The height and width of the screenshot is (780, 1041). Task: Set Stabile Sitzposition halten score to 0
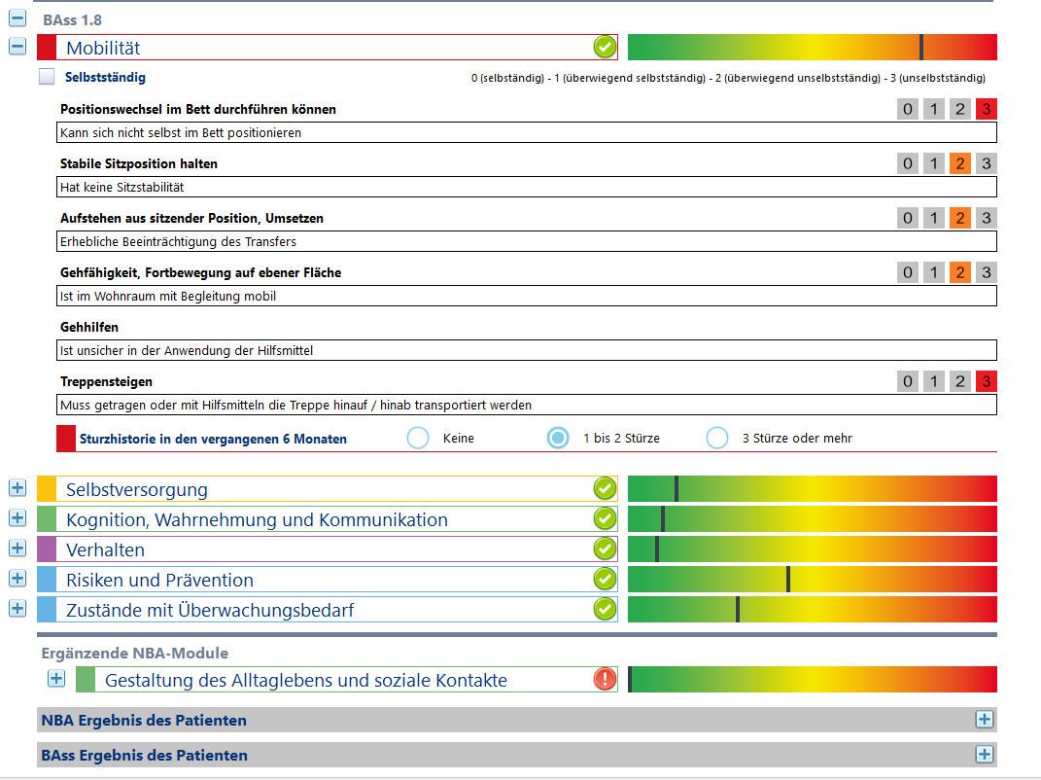pos(907,163)
